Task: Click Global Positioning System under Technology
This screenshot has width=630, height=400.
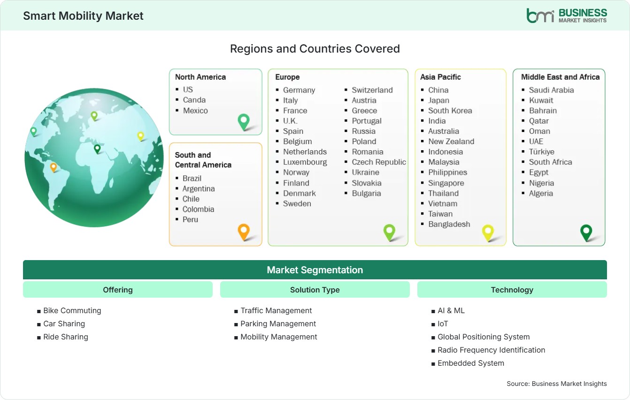Action: (x=484, y=337)
